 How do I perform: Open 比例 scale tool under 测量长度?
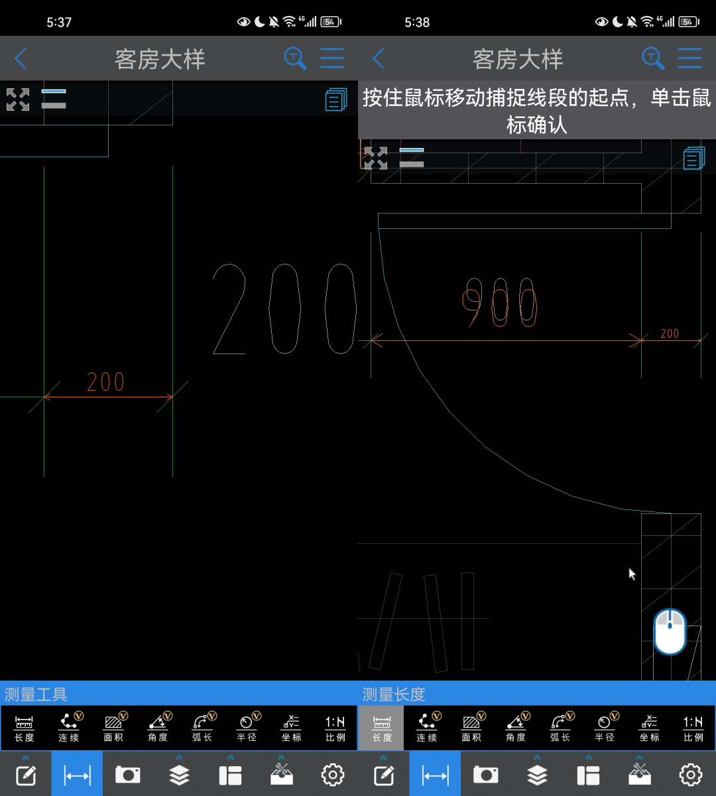[x=693, y=728]
